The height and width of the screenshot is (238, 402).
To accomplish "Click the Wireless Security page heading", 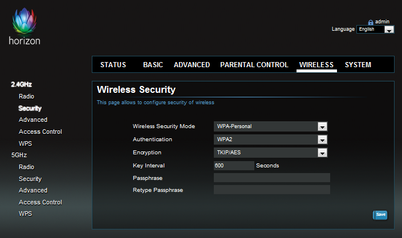I will (136, 89).
